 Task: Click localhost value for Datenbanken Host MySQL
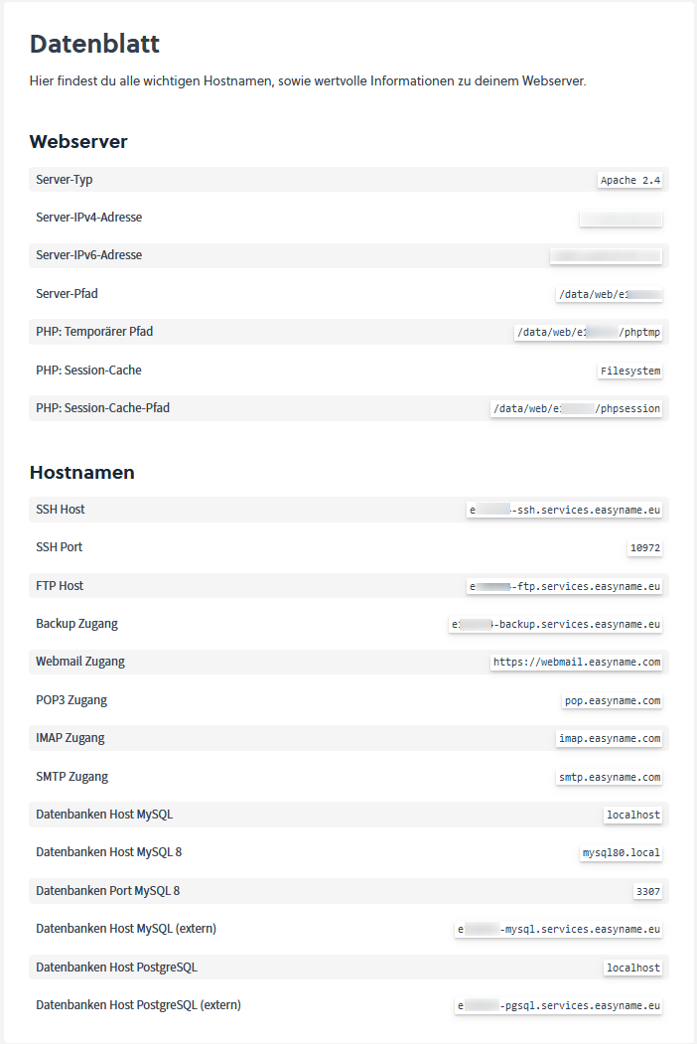pos(632,815)
